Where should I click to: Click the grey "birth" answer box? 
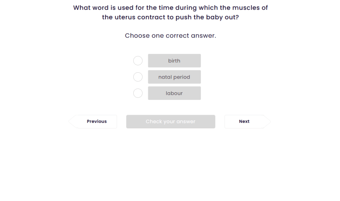tap(174, 61)
